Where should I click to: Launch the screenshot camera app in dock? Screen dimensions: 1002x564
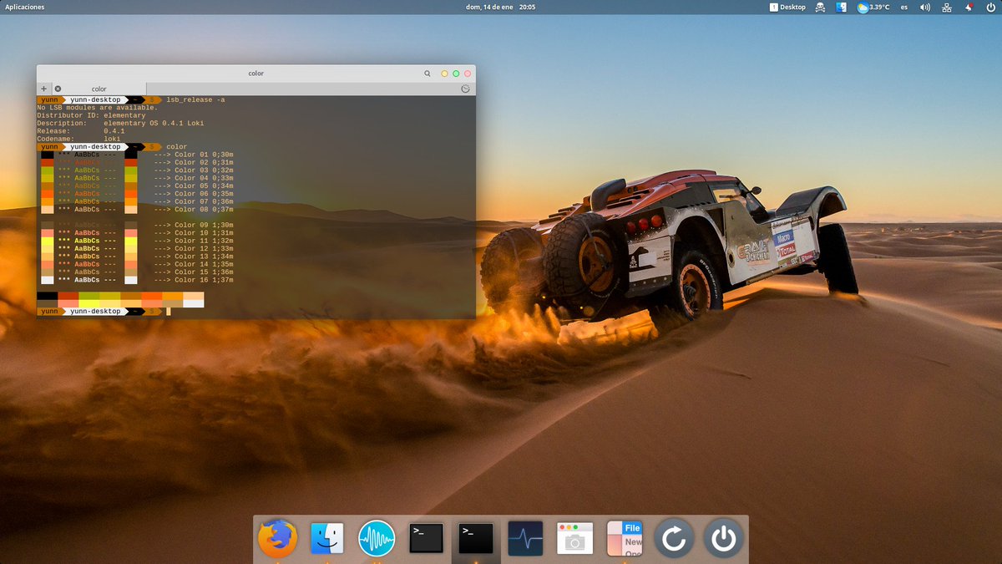[574, 539]
